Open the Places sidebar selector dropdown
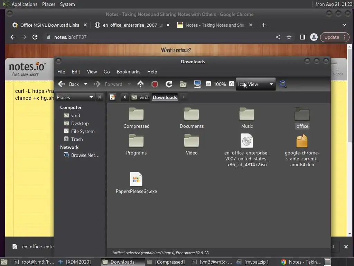354x266 pixels. pos(75,97)
